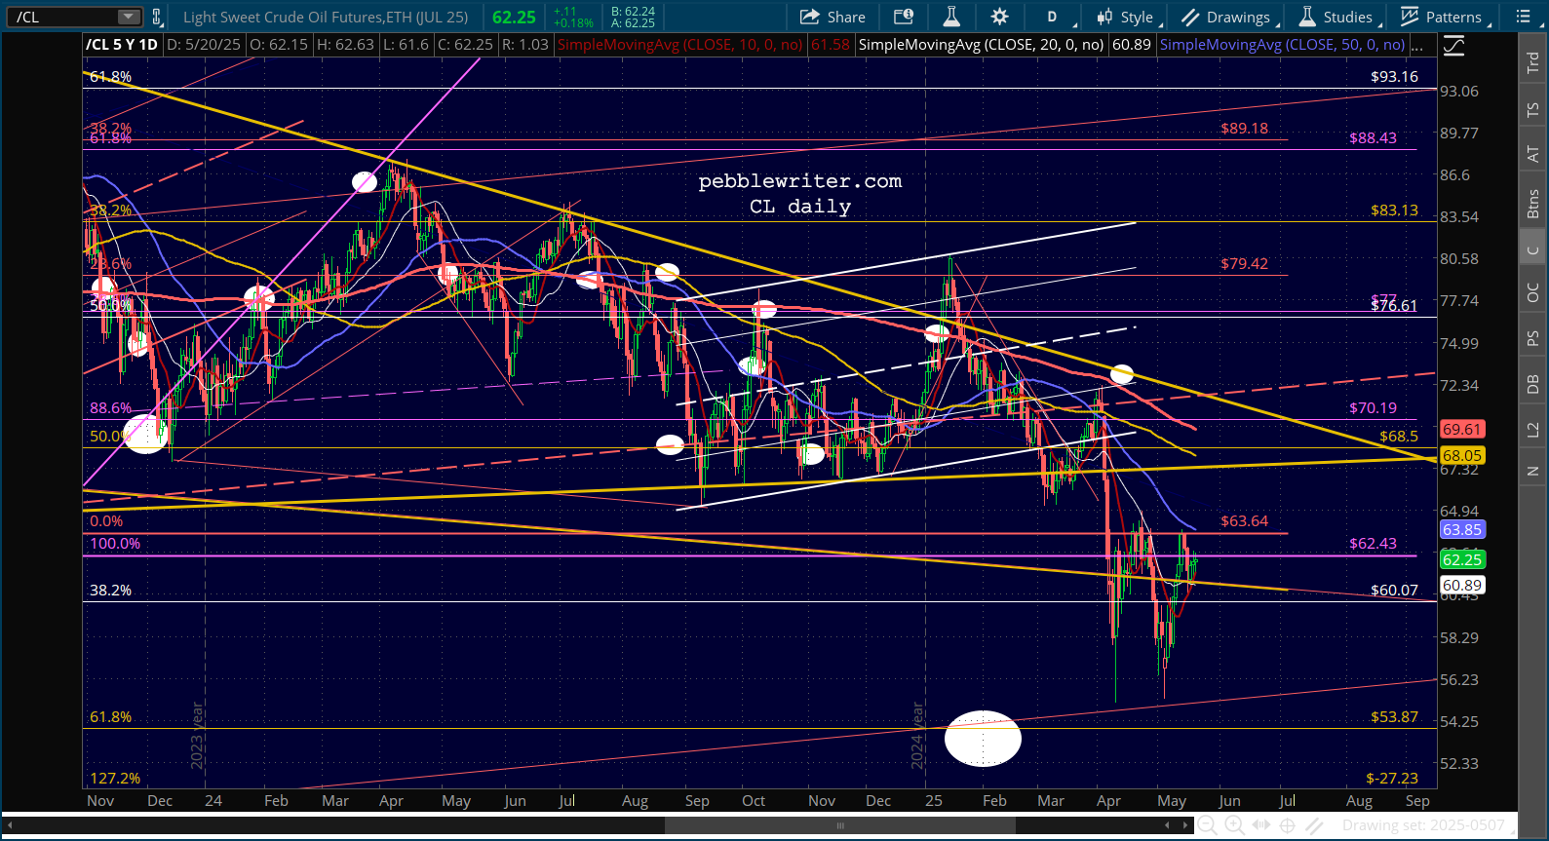This screenshot has width=1549, height=841.
Task: Open chart settings gear icon
Action: (999, 17)
